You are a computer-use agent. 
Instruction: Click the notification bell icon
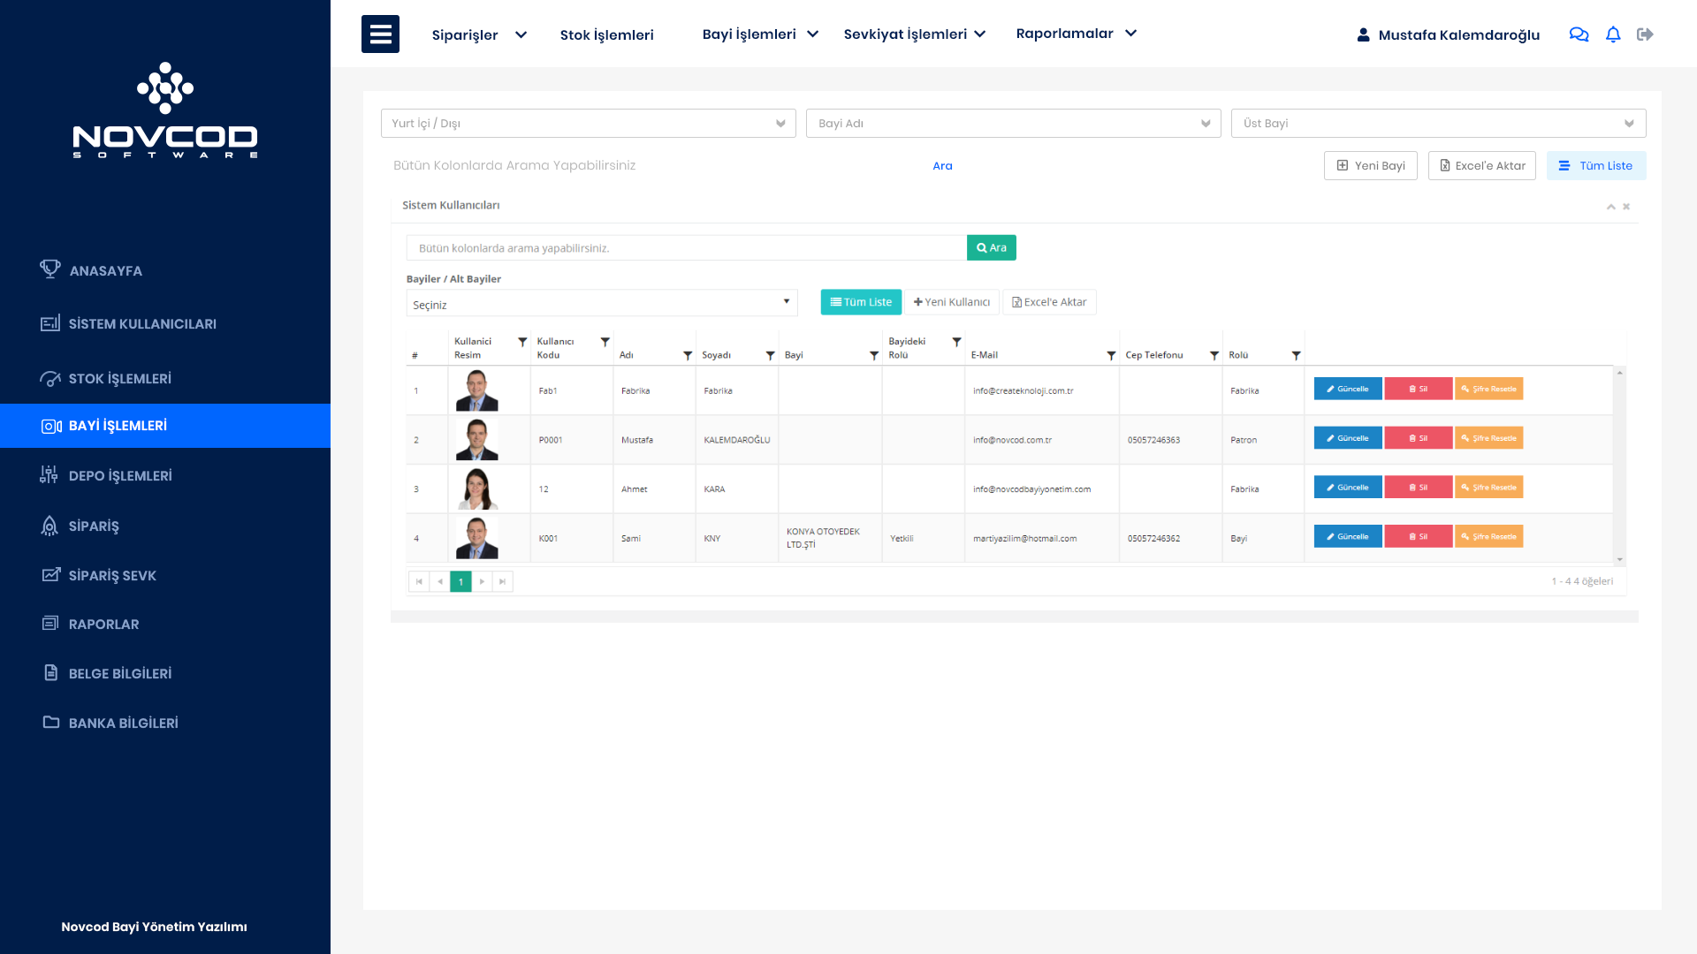pos(1613,34)
